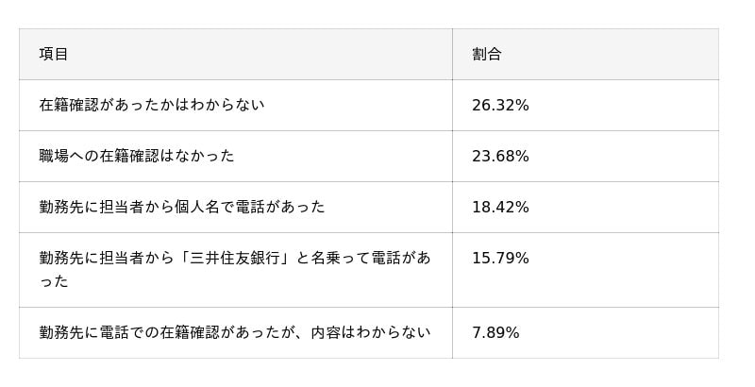Select the 職場への在籍確認はなかった row label
The image size is (755, 387).
[136, 156]
